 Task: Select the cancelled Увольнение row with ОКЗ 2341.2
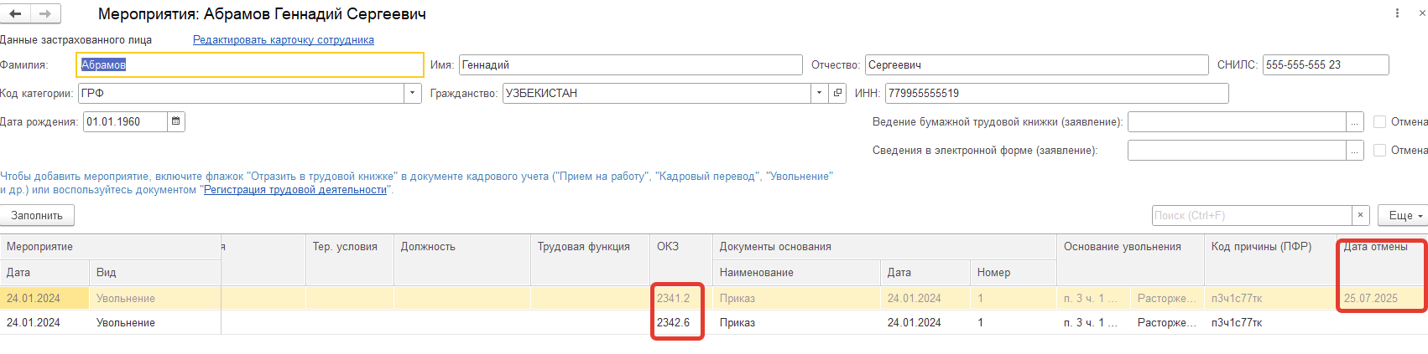pos(126,299)
